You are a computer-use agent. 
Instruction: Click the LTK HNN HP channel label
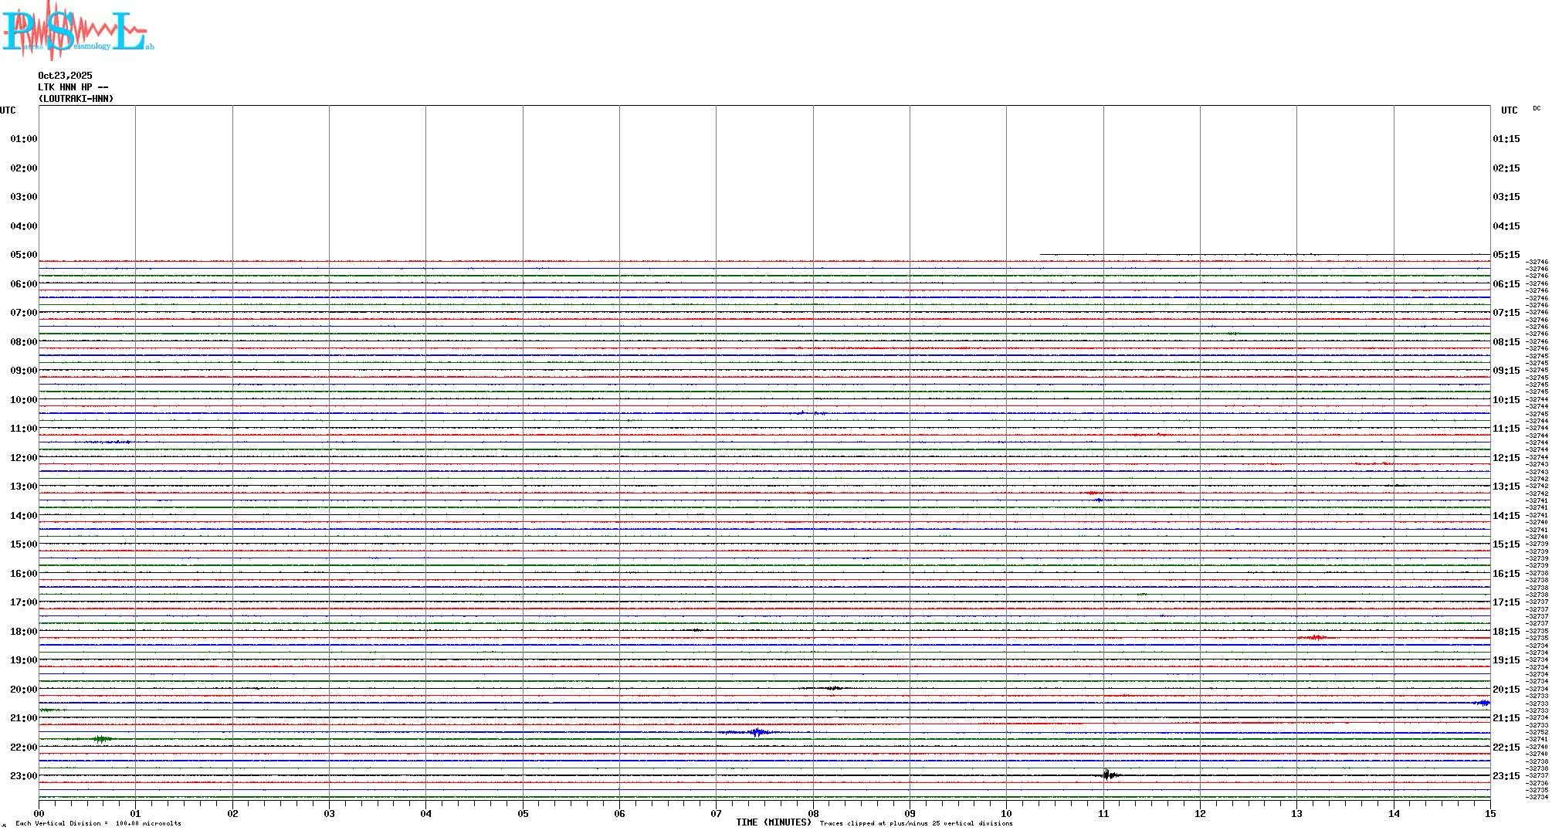tap(73, 87)
